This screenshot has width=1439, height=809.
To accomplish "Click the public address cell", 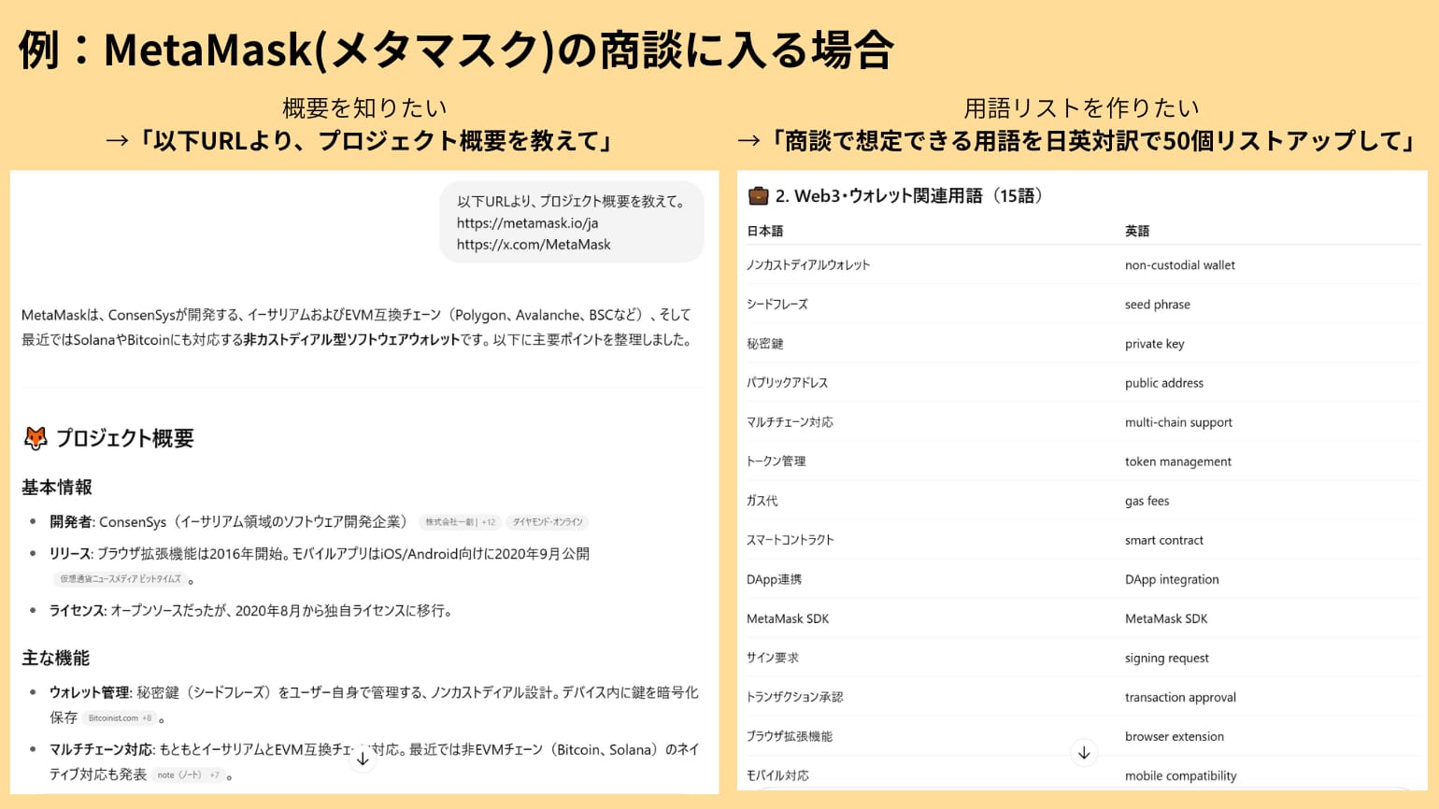I will pos(1164,383).
